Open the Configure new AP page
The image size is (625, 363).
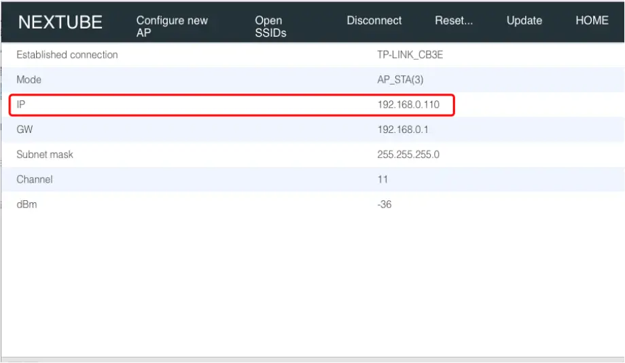pos(172,26)
